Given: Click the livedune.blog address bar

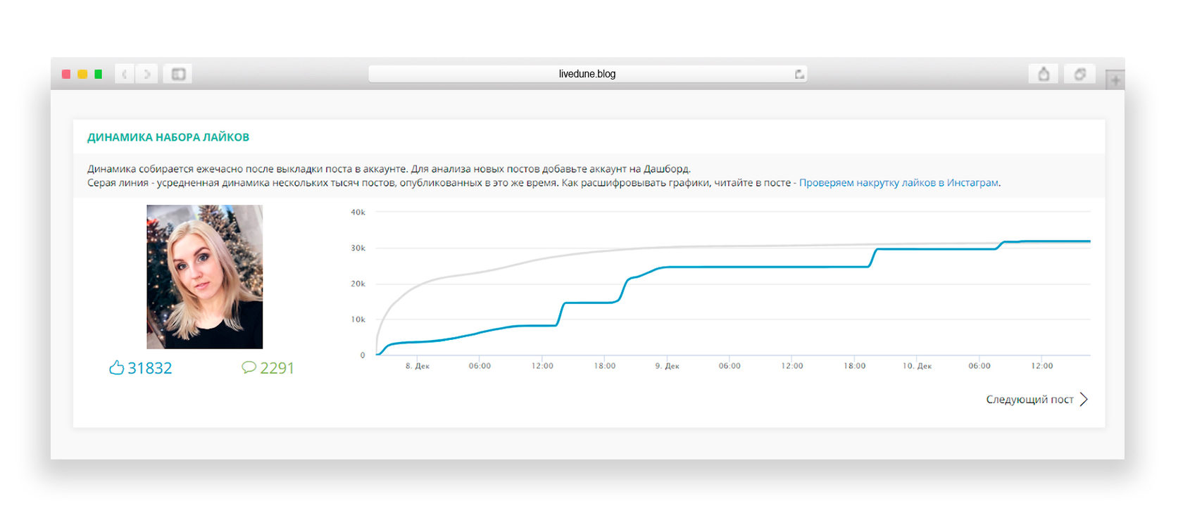Looking at the screenshot, I should (587, 74).
